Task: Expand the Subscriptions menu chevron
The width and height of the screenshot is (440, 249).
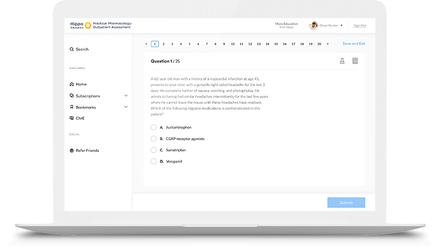Action: (x=126, y=96)
